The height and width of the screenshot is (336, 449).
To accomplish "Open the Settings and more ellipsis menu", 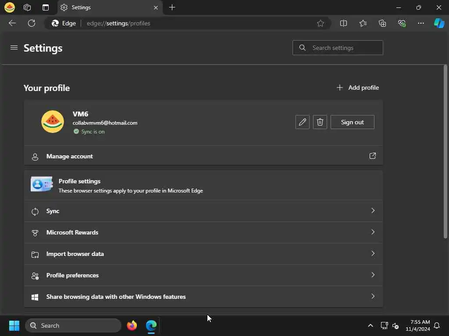I will click(420, 23).
